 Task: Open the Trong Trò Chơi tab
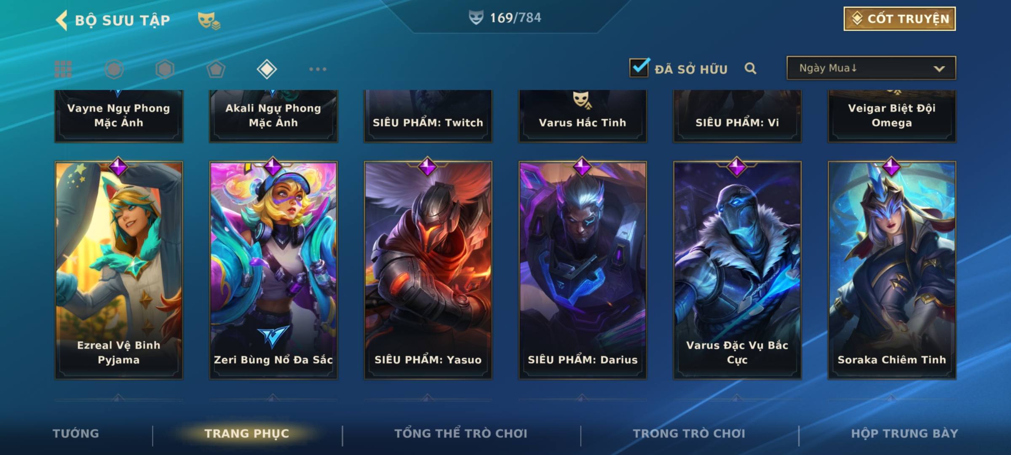coord(689,434)
